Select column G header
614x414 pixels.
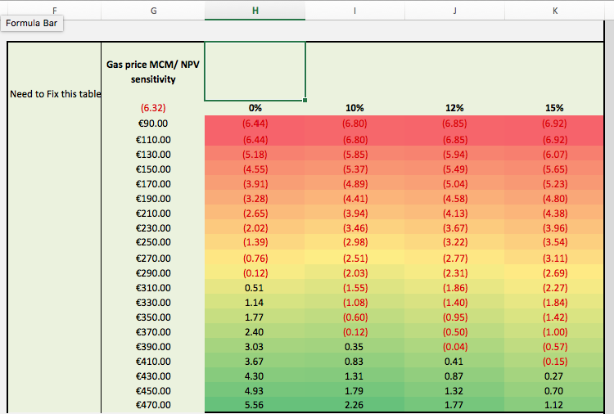[153, 11]
